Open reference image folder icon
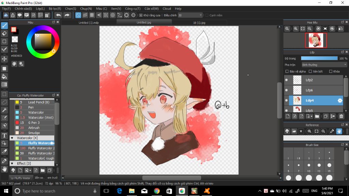349x196 pixels. 294,131
